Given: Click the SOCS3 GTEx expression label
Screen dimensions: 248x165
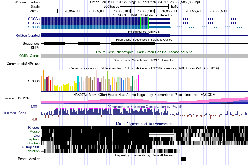Looking at the screenshot, I should click(x=34, y=81).
